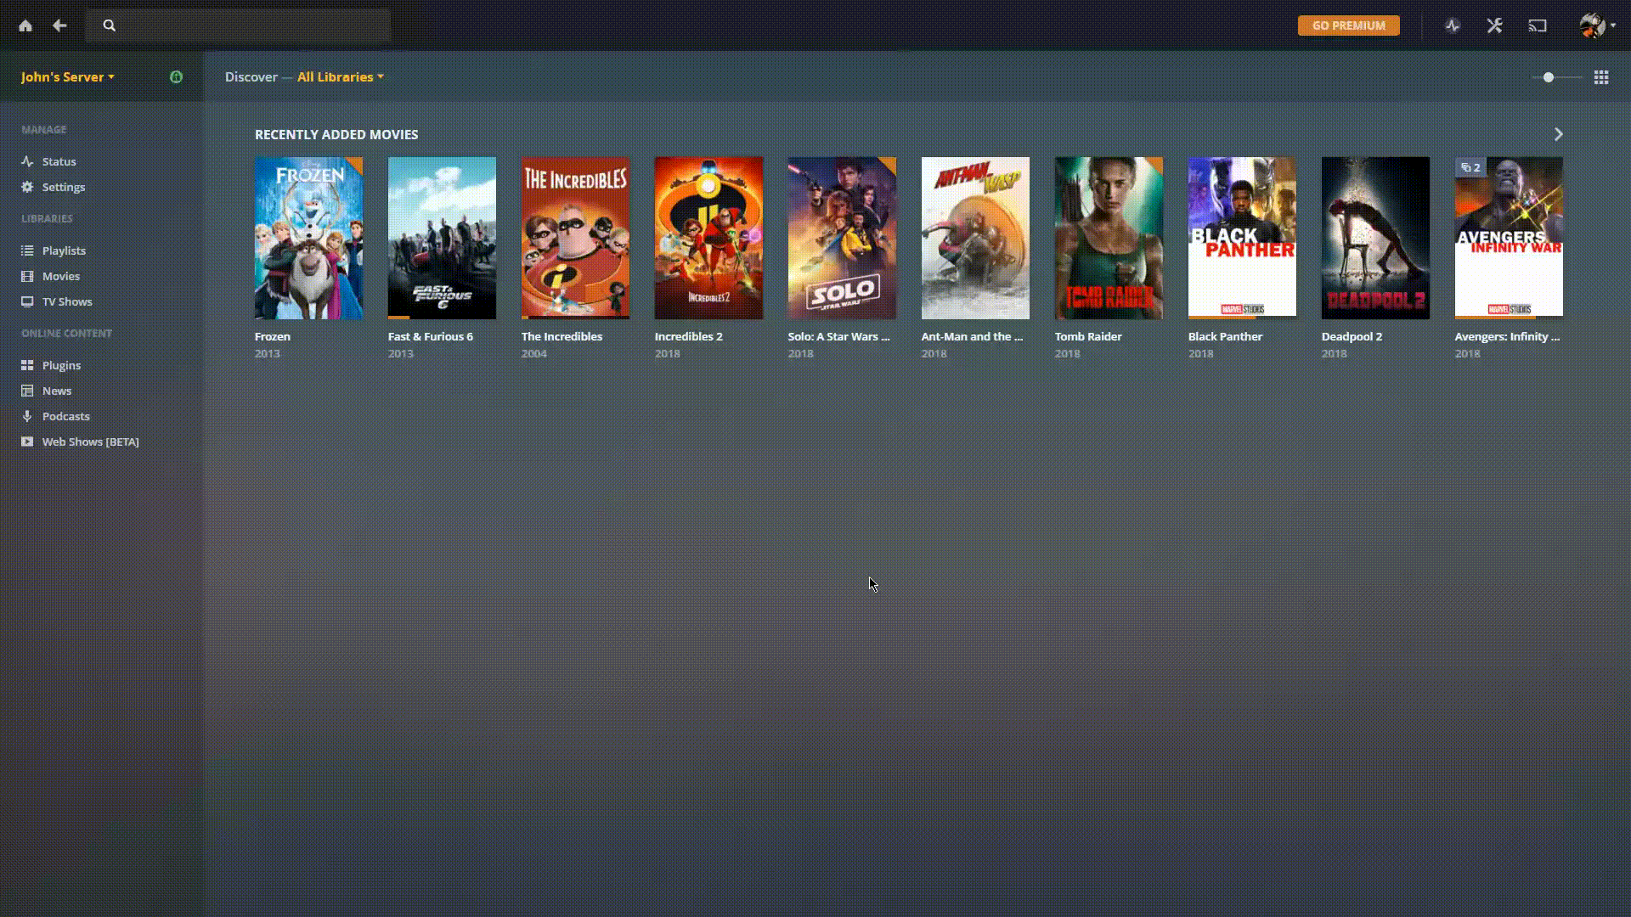This screenshot has width=1631, height=917.
Task: Click the search magnifier icon
Action: 110,25
